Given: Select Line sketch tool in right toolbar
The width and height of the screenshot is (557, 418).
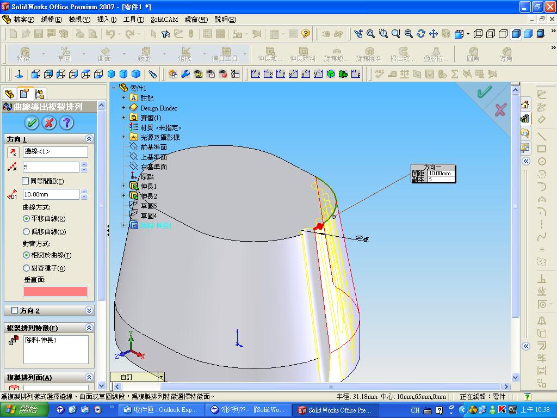Looking at the screenshot, I should pos(542,136).
